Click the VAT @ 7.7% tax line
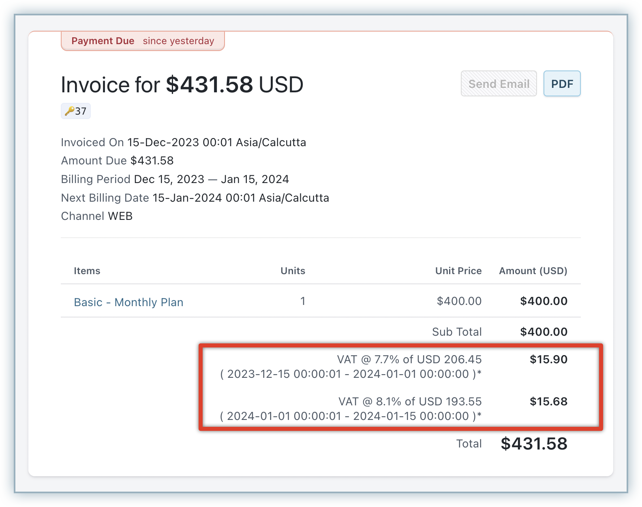 (x=409, y=360)
